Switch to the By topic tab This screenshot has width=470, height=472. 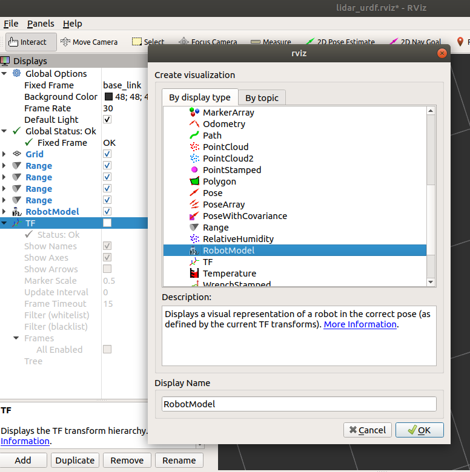(262, 98)
